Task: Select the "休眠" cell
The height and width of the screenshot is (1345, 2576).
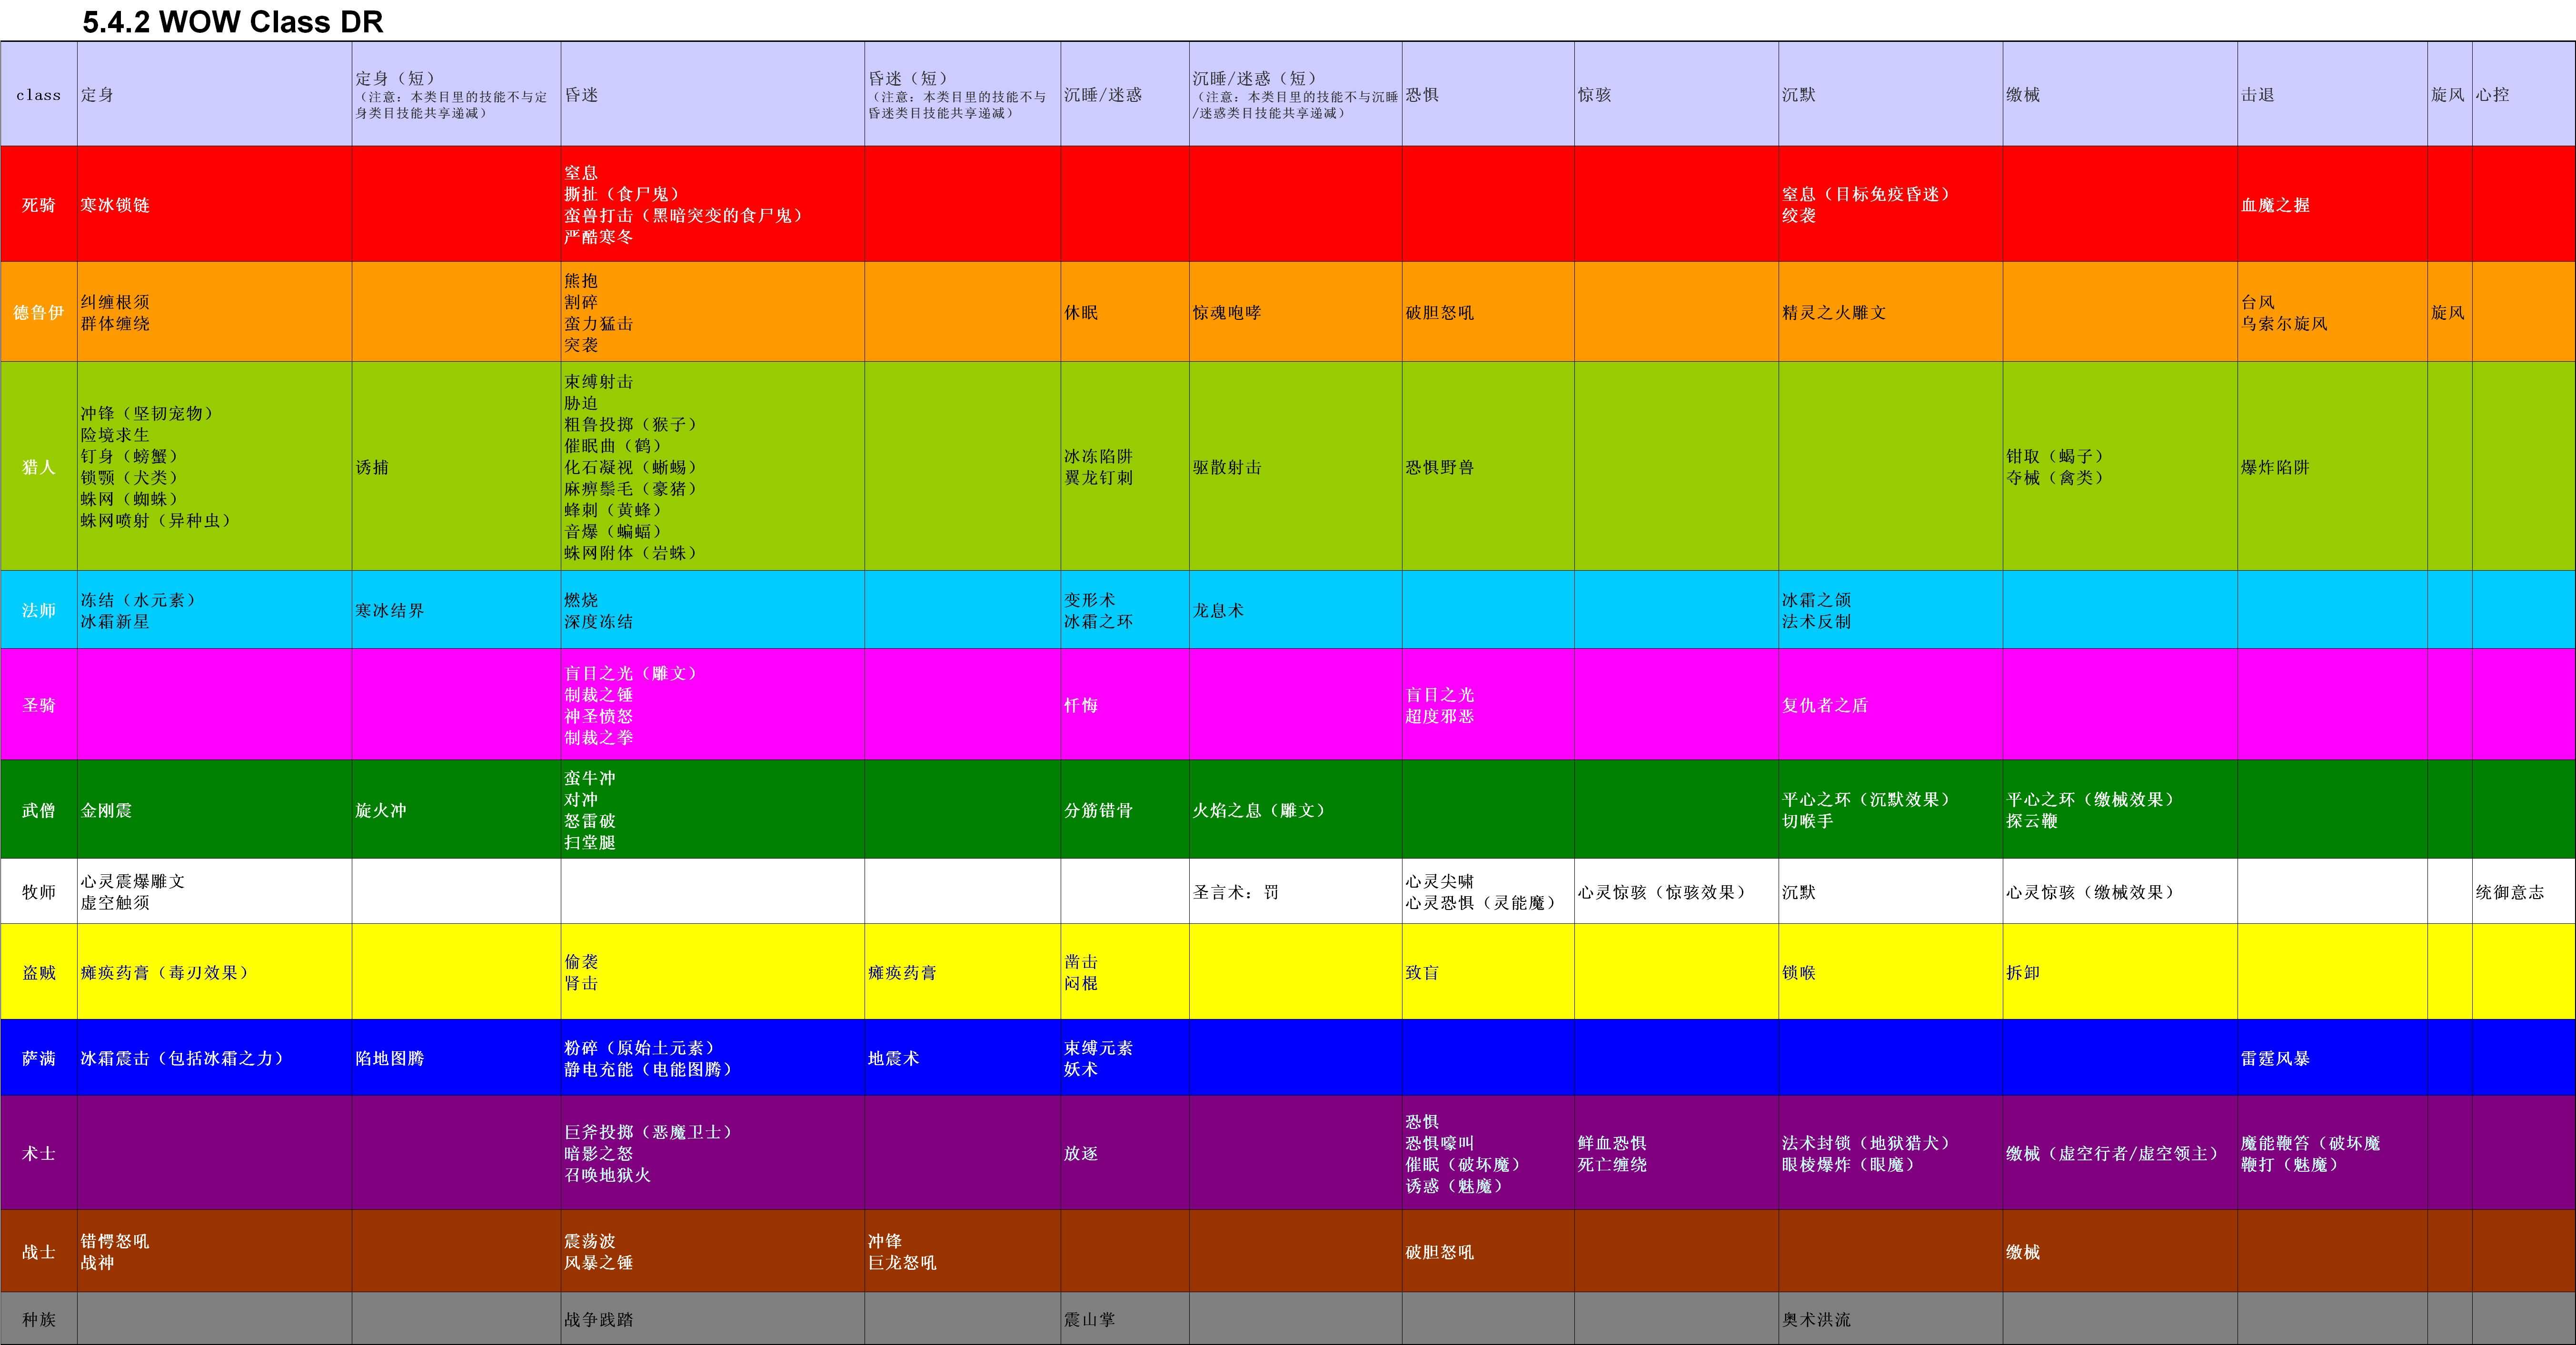Action: click(x=1125, y=312)
